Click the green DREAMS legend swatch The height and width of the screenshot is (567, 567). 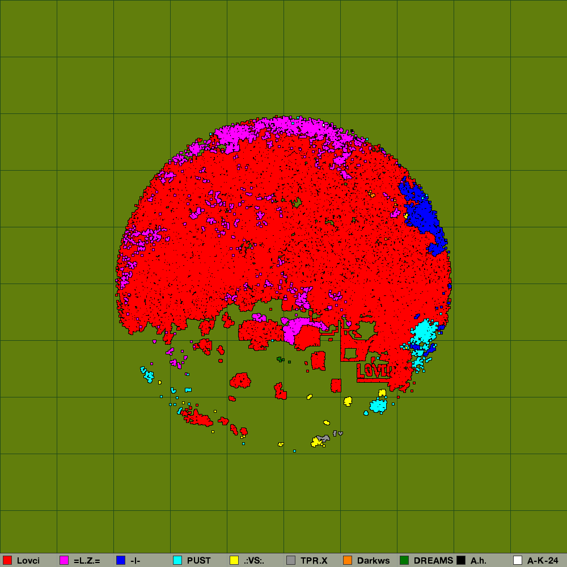tap(404, 560)
